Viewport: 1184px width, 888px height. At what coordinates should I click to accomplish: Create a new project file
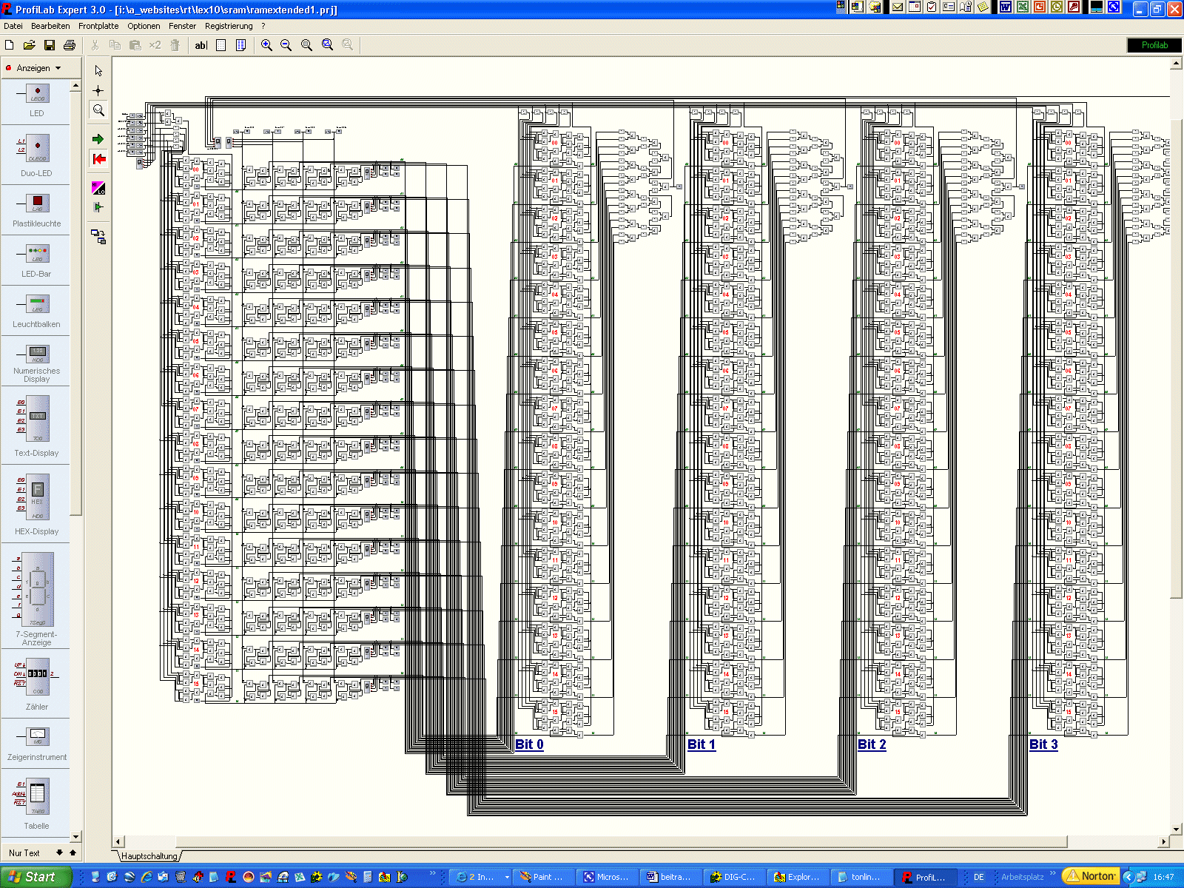click(x=10, y=45)
